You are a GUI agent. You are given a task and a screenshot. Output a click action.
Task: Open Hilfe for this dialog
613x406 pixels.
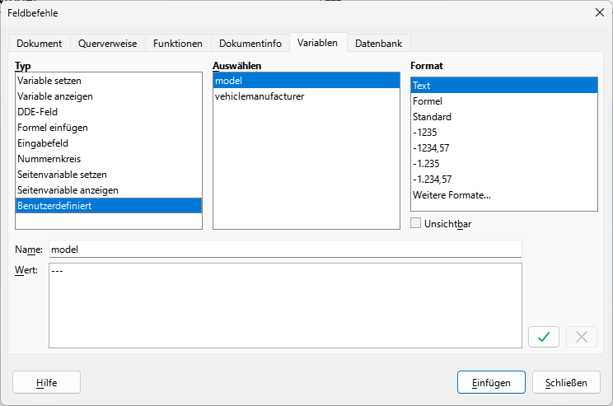(46, 382)
